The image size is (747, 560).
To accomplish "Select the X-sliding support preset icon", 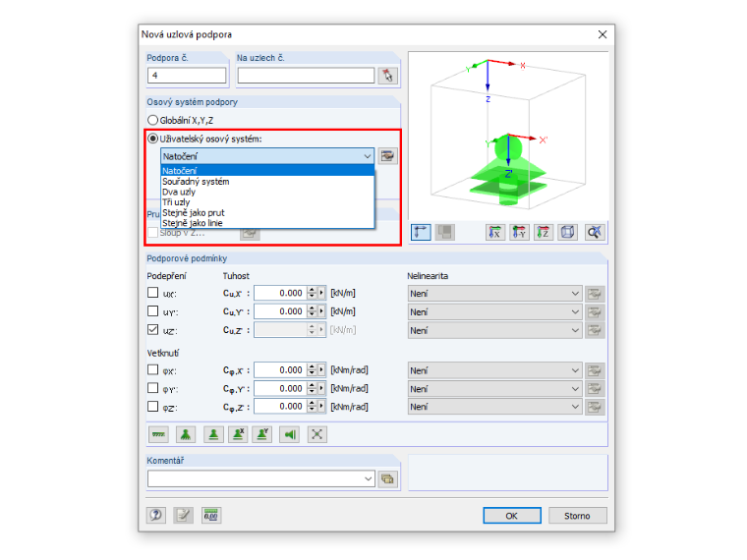I will pyautogui.click(x=238, y=434).
